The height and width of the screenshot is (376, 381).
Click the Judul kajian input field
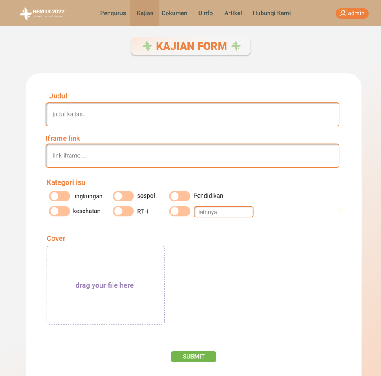tap(192, 114)
